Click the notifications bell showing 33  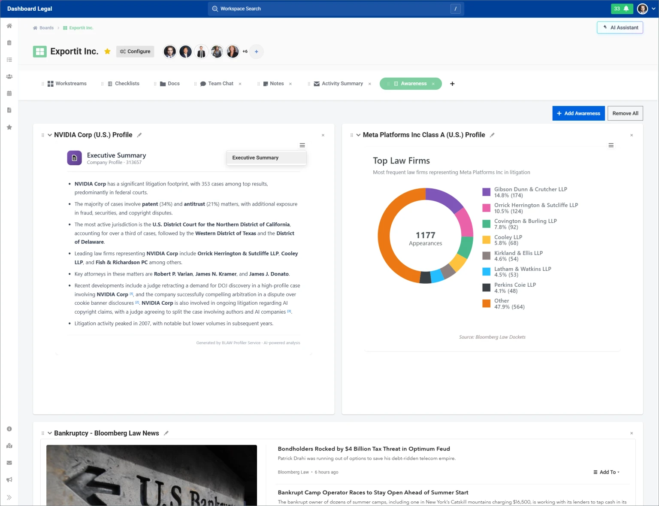622,9
